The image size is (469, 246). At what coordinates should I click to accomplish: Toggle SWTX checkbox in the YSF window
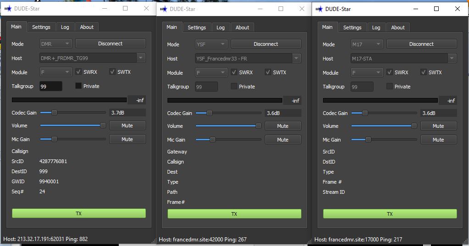268,72
